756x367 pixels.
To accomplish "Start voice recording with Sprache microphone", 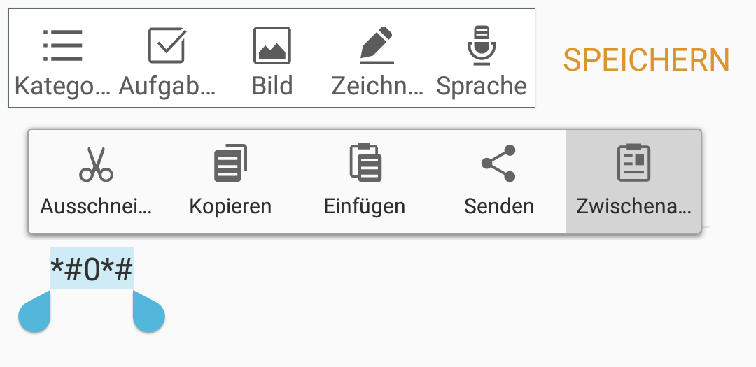I will pos(481,45).
